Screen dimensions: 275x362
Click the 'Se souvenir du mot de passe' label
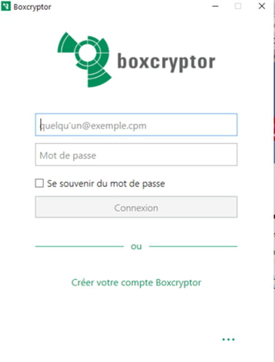(106, 183)
